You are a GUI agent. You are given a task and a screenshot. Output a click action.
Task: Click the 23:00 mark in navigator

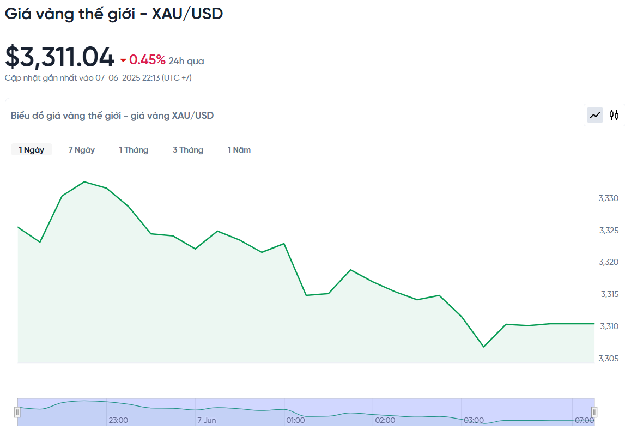[x=118, y=420]
